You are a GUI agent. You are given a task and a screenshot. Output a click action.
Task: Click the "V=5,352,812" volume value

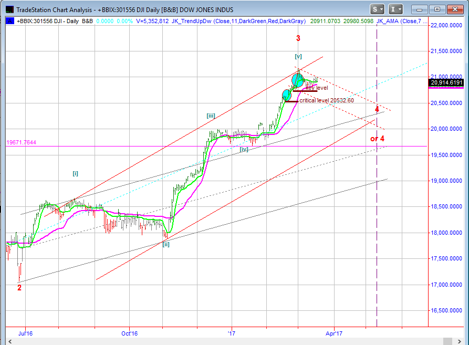[152, 21]
